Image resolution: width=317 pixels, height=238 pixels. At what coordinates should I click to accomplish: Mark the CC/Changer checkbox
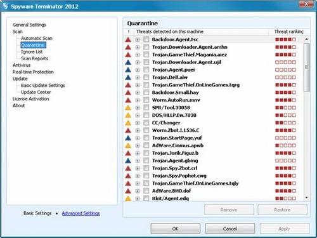(146, 122)
